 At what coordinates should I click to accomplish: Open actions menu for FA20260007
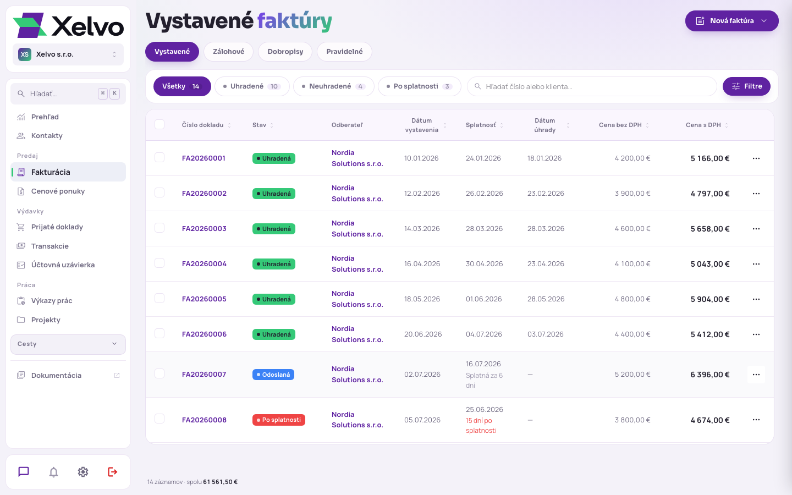[756, 375]
